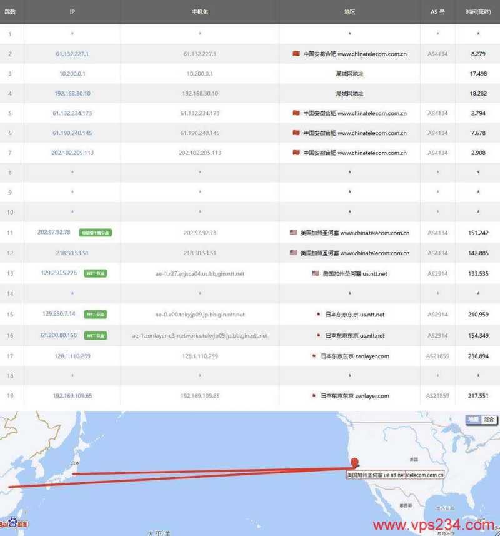500x536 pixels.
Task: Click AS21859 in the hop 17 row
Action: [437, 356]
